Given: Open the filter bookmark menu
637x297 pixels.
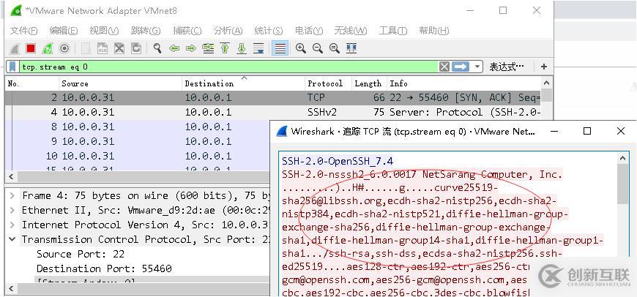Looking at the screenshot, I should coord(13,67).
